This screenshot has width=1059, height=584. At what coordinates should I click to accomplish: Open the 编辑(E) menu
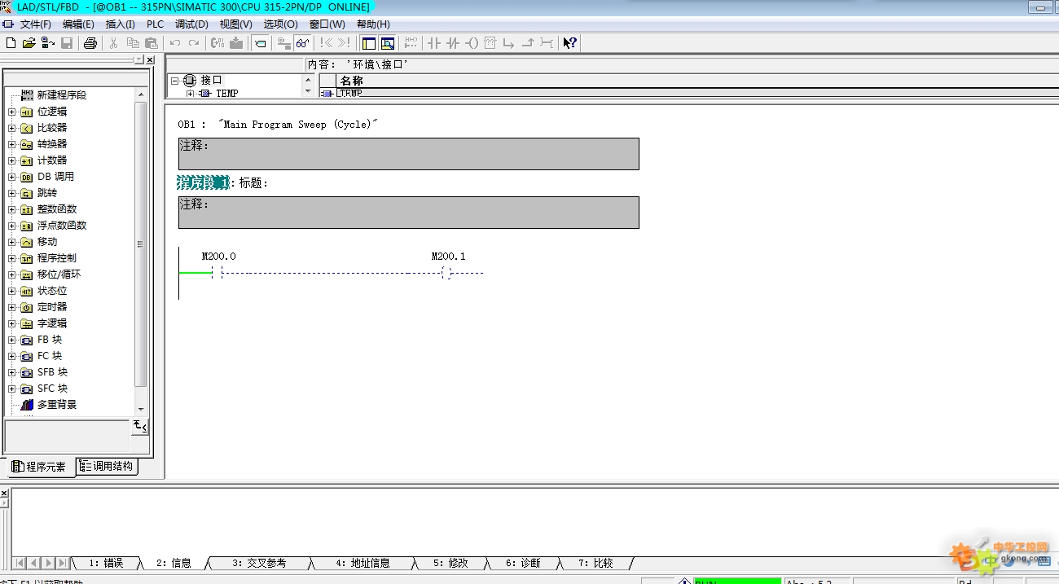point(78,24)
